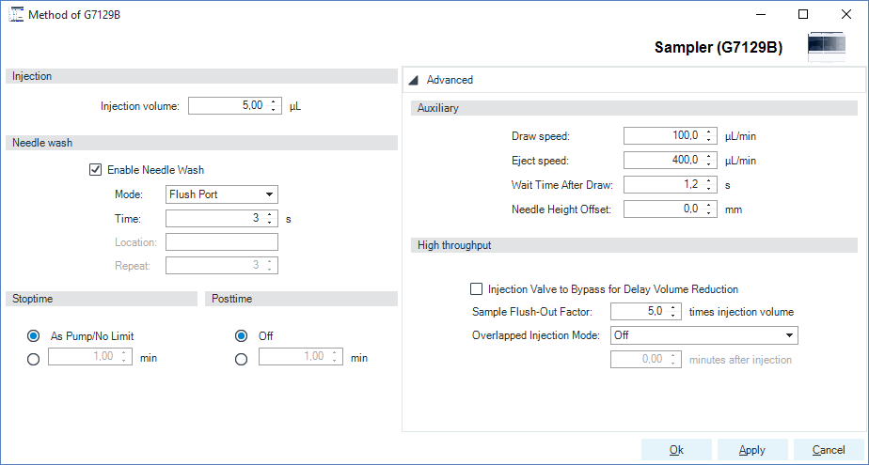Decrease Draw speed with down arrow
869x465 pixels.
pyautogui.click(x=708, y=139)
